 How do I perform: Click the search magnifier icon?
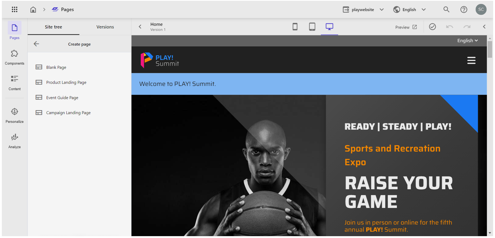pos(446,9)
